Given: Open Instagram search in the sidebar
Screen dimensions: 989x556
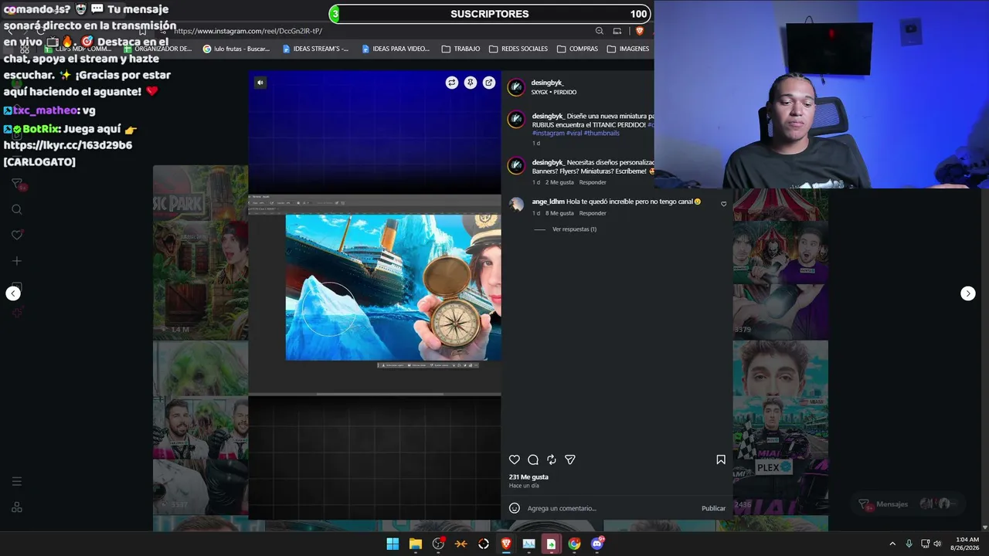Looking at the screenshot, I should pyautogui.click(x=17, y=209).
